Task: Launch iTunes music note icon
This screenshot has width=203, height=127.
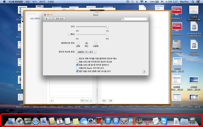Action: pos(108,121)
